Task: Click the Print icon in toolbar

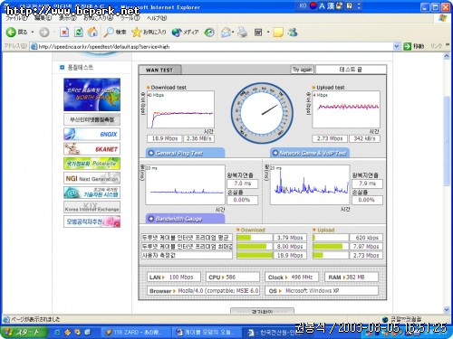Action: [x=242, y=32]
